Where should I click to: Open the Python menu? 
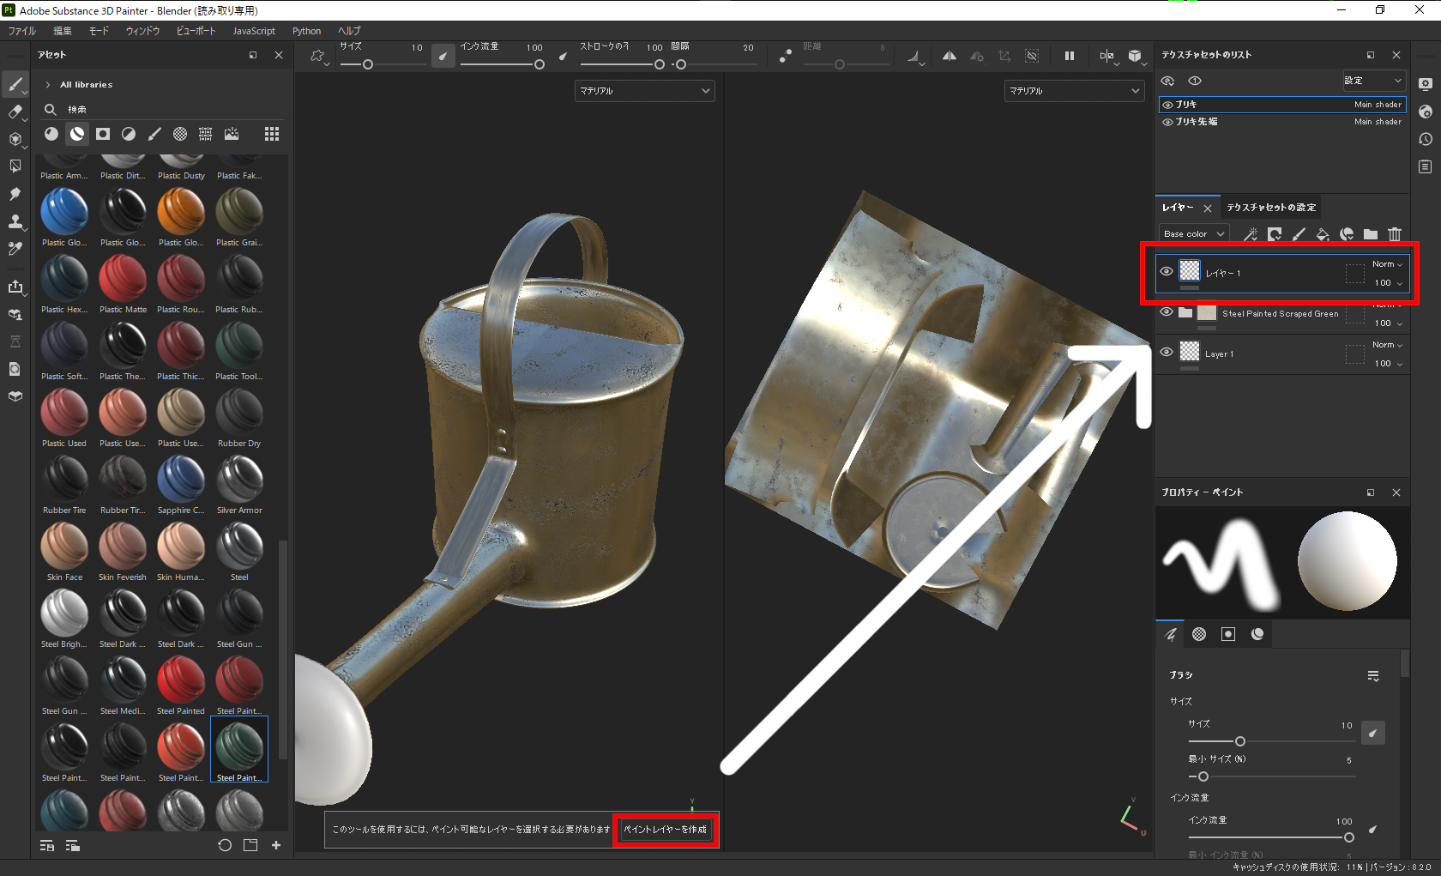pyautogui.click(x=306, y=31)
